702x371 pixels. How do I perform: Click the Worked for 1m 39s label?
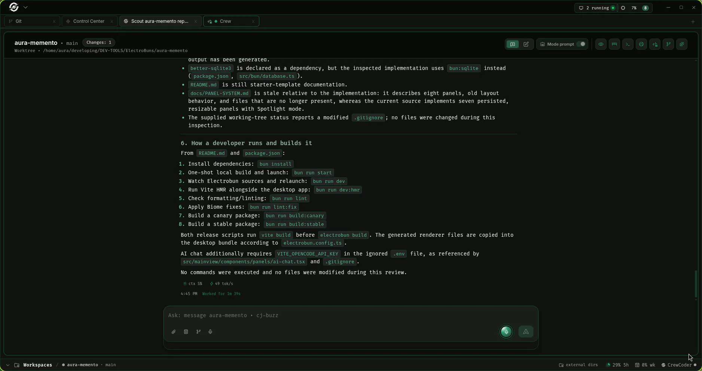click(222, 294)
